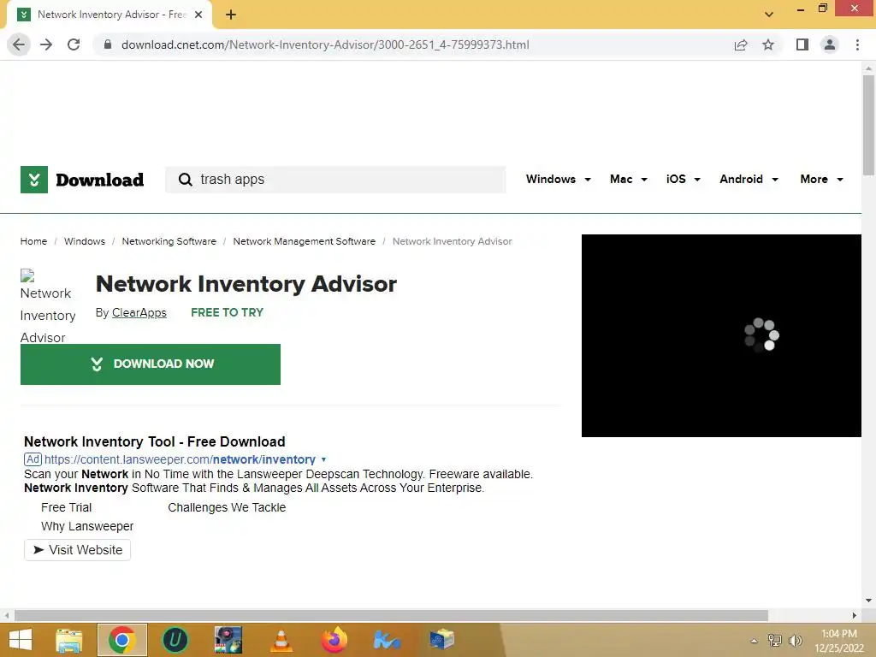This screenshot has height=657, width=876.
Task: Go back to the previous page
Action: 19,44
